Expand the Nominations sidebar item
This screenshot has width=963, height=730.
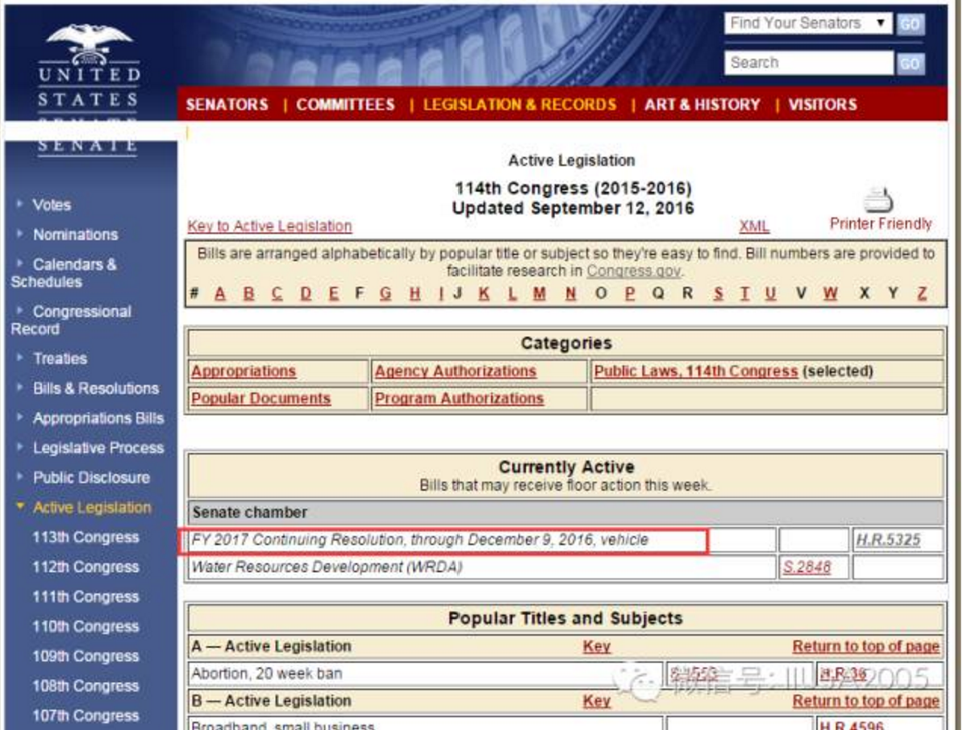coord(76,234)
